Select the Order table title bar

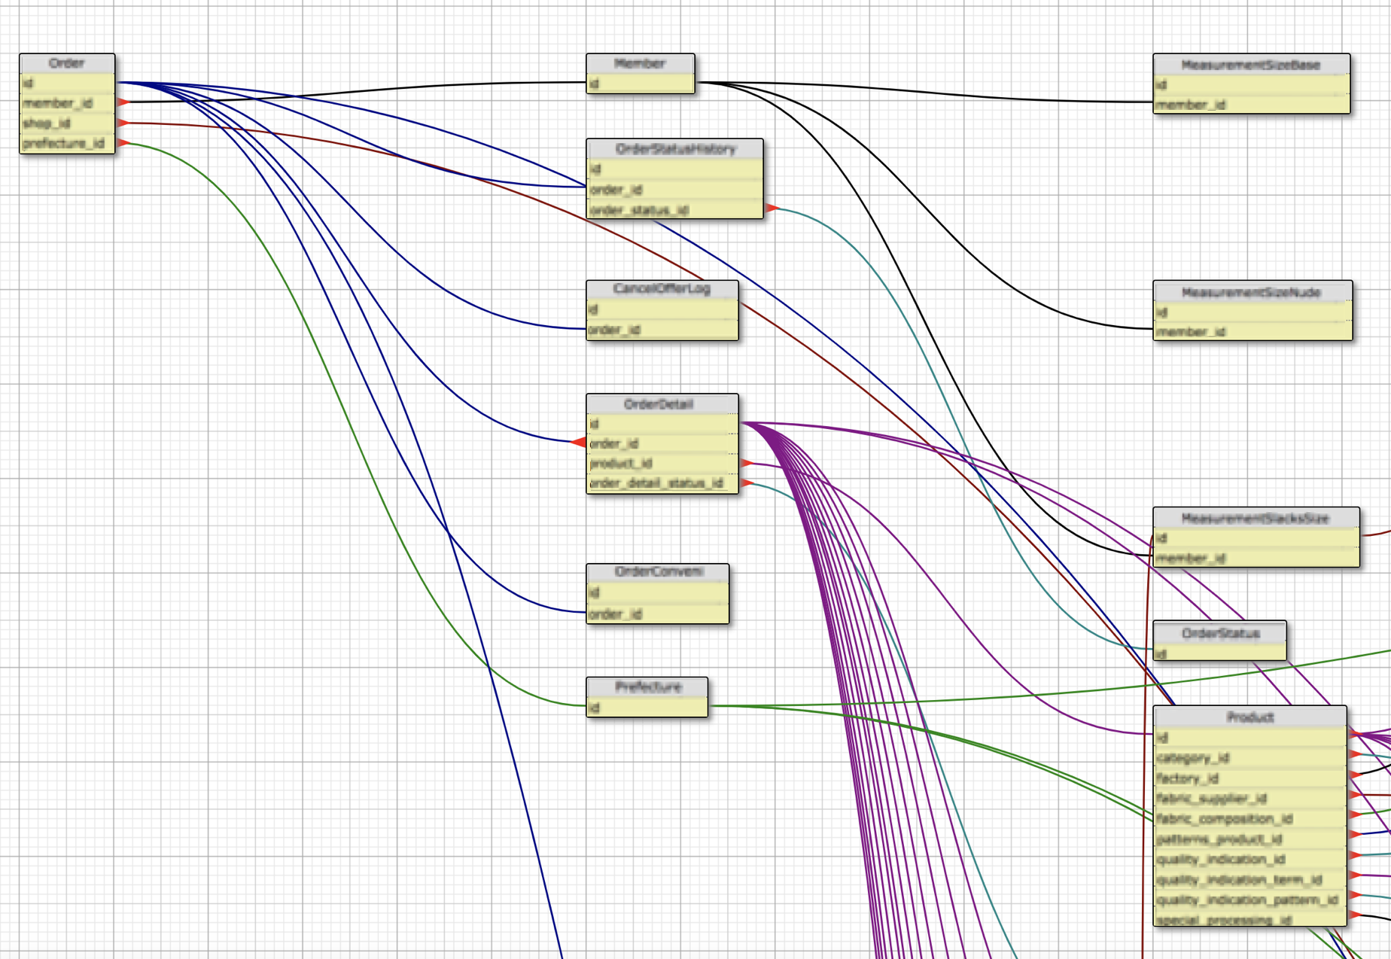(x=66, y=63)
